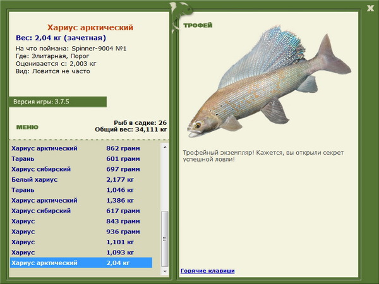Open the Горячие клавиши link

[x=208, y=271]
